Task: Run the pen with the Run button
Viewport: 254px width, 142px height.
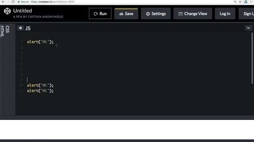Action: point(100,14)
